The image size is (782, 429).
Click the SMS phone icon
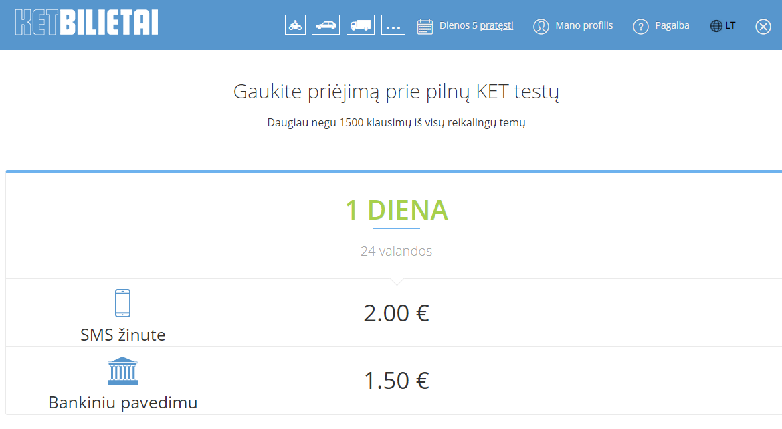coord(122,303)
